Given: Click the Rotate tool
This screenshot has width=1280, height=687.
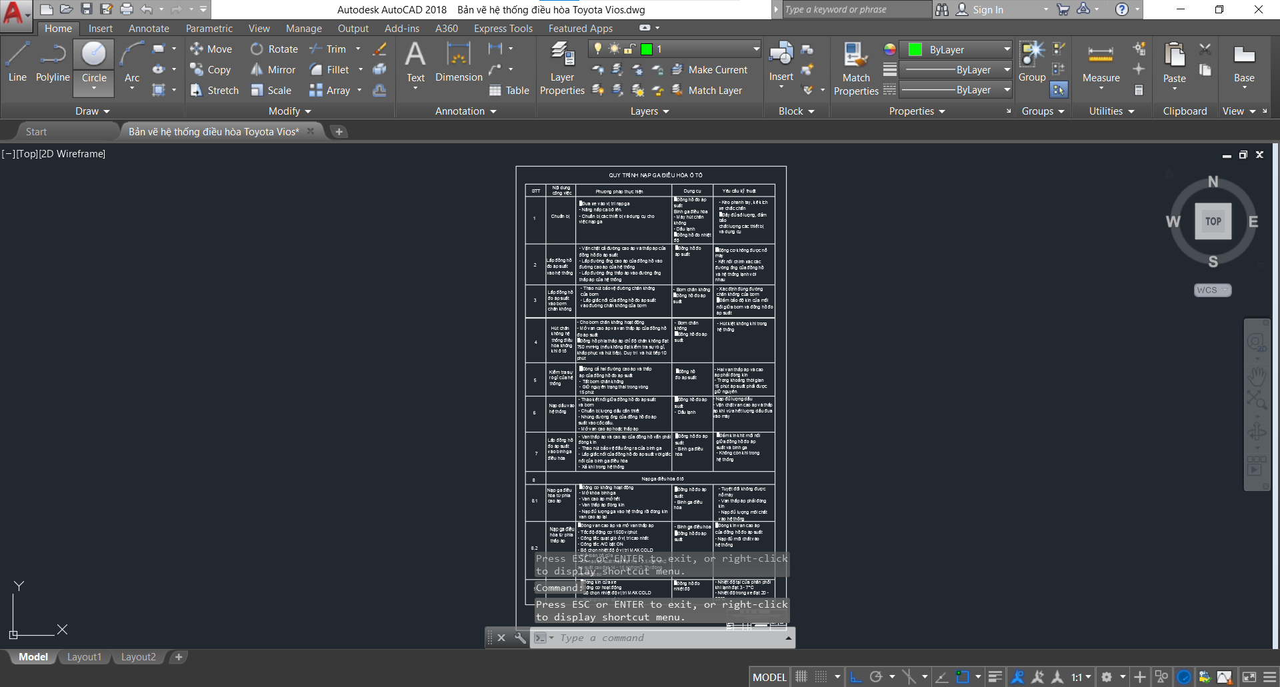Looking at the screenshot, I should (x=275, y=49).
